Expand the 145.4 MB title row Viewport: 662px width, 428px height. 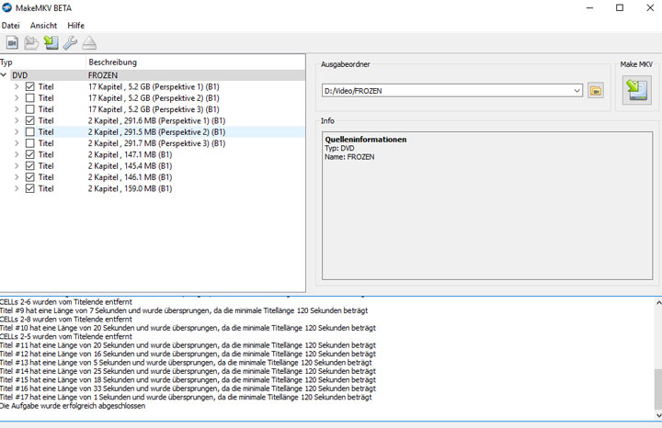17,165
